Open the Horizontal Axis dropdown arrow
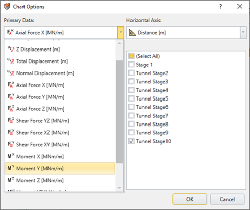The height and width of the screenshot is (210, 250). 243,32
